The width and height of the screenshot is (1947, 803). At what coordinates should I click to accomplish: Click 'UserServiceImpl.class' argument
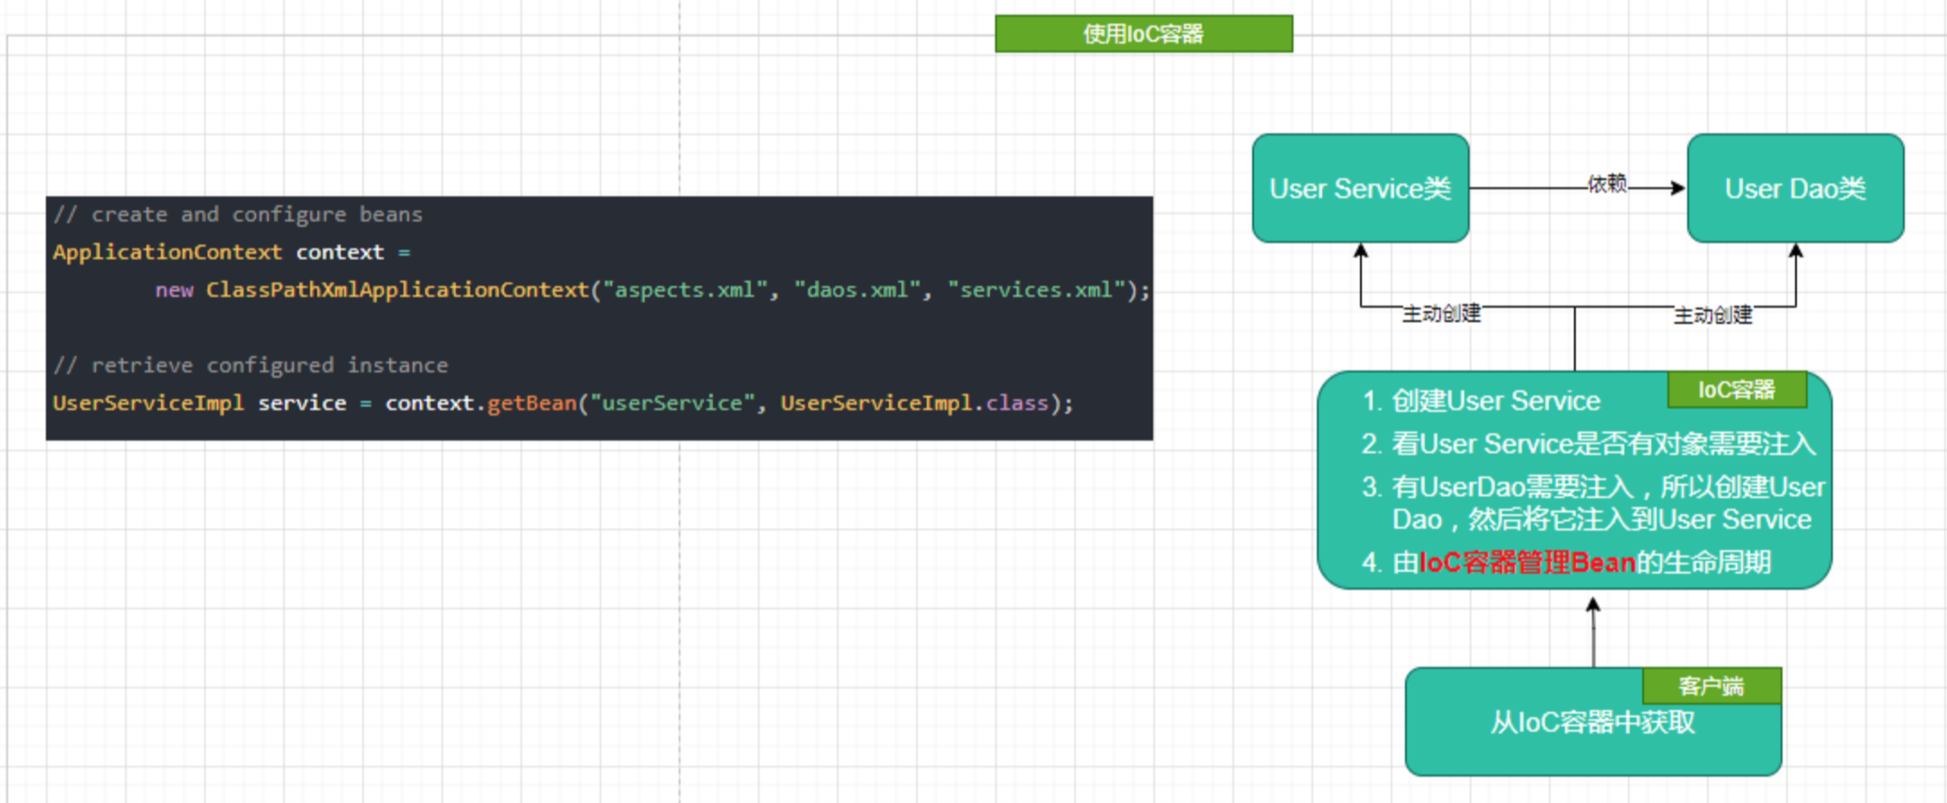(914, 403)
